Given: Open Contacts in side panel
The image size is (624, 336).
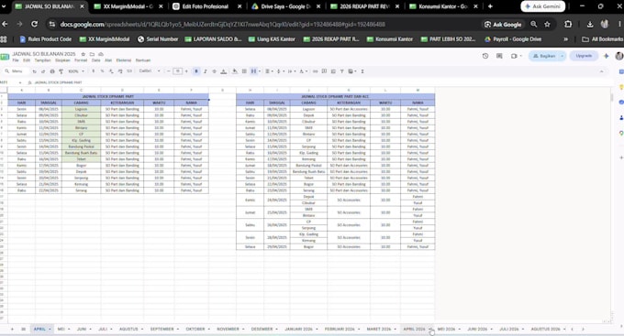Looking at the screenshot, I should [621, 117].
